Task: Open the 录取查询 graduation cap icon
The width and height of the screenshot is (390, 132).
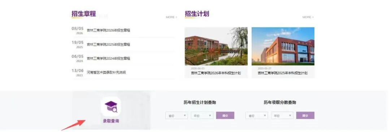Action: click(111, 107)
